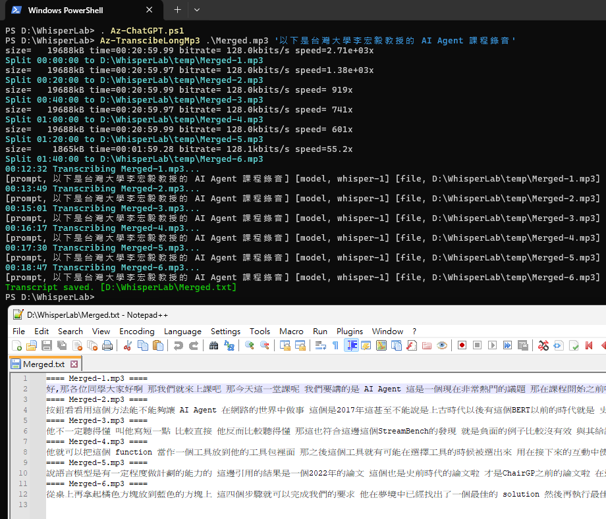
Task: Click the New file icon in Notepad++
Action: pos(17,345)
